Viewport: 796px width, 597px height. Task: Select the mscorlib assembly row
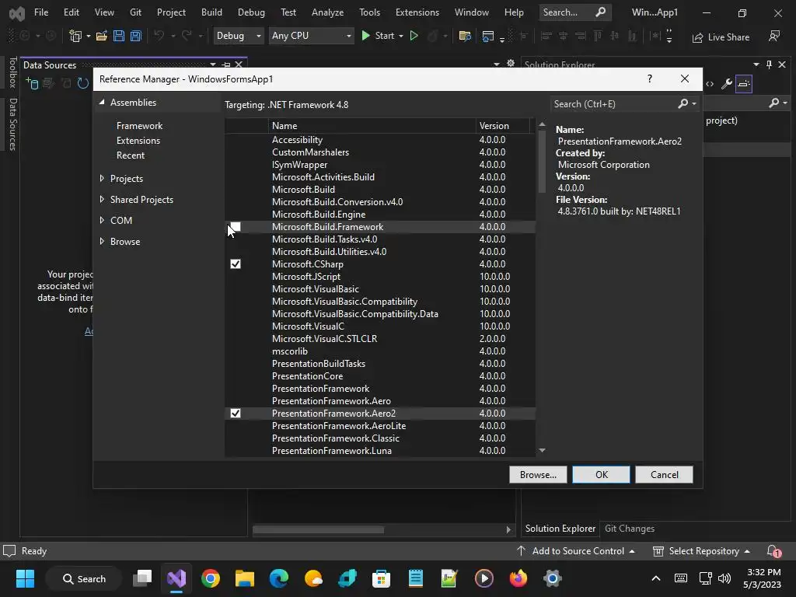[379, 351]
